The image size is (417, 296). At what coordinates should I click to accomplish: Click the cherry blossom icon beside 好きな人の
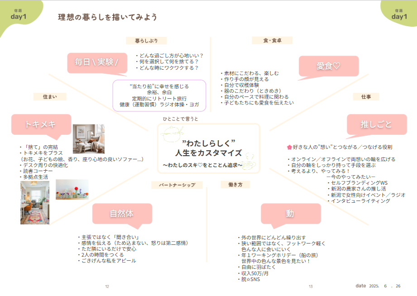(x=289, y=147)
